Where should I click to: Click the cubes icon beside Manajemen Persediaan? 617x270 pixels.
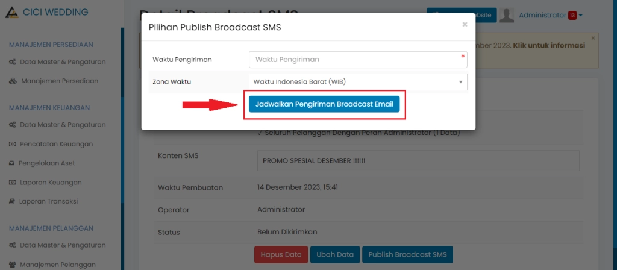pos(13,81)
